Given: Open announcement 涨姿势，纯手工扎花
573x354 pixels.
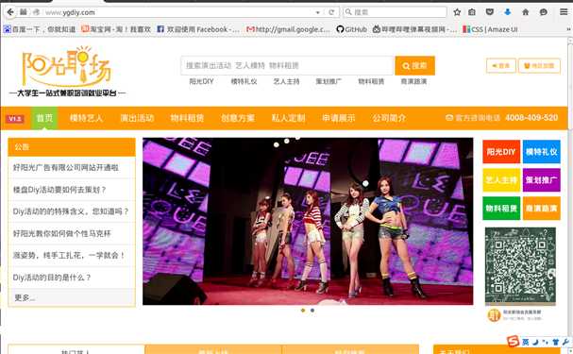Looking at the screenshot, I should coord(69,256).
